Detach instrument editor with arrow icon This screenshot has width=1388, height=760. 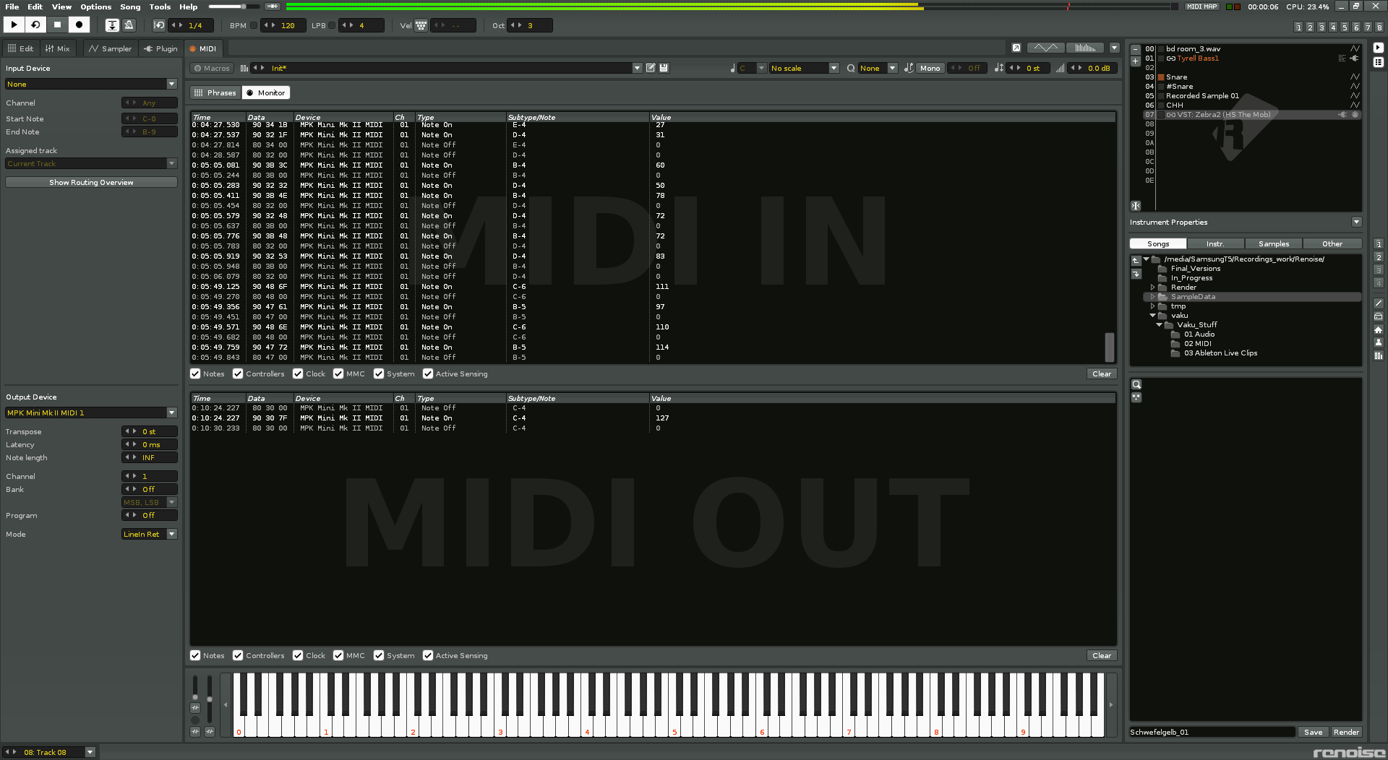(x=1016, y=48)
